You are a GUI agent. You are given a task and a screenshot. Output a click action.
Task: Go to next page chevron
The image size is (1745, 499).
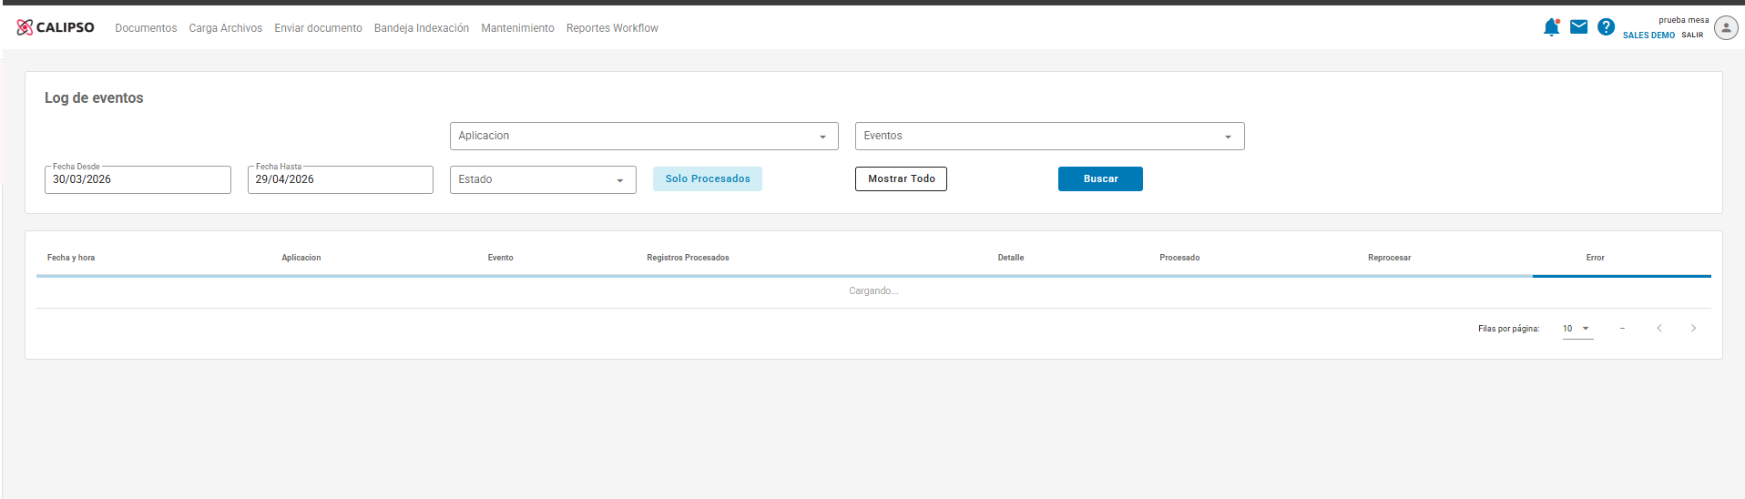pyautogui.click(x=1693, y=328)
